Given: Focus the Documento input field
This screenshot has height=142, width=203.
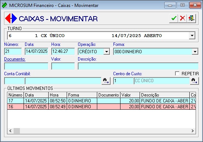Looking at the screenshot, I should (26, 66).
